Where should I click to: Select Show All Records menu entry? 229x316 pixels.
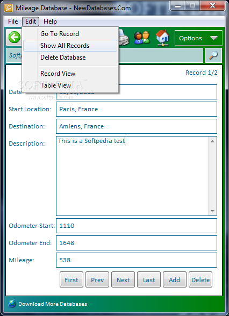[x=70, y=46]
